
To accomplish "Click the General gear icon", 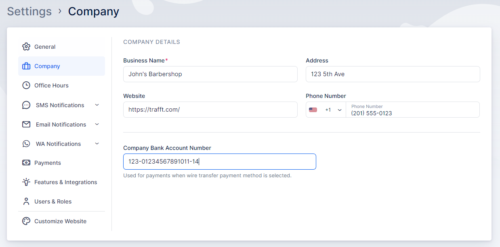I will (26, 47).
